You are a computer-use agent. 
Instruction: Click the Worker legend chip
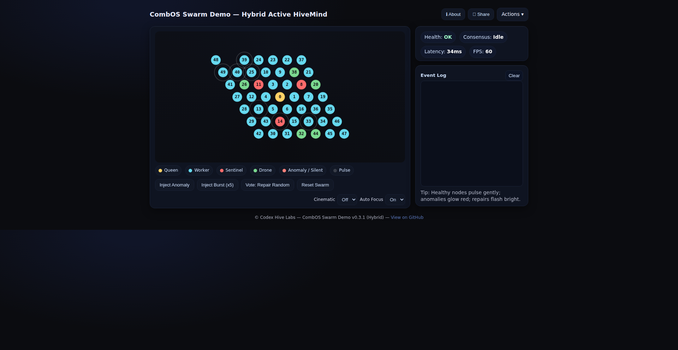199,171
